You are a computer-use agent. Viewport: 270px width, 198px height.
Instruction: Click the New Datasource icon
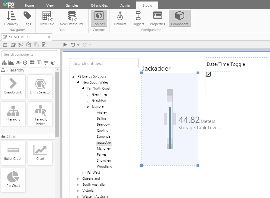pos(72,18)
